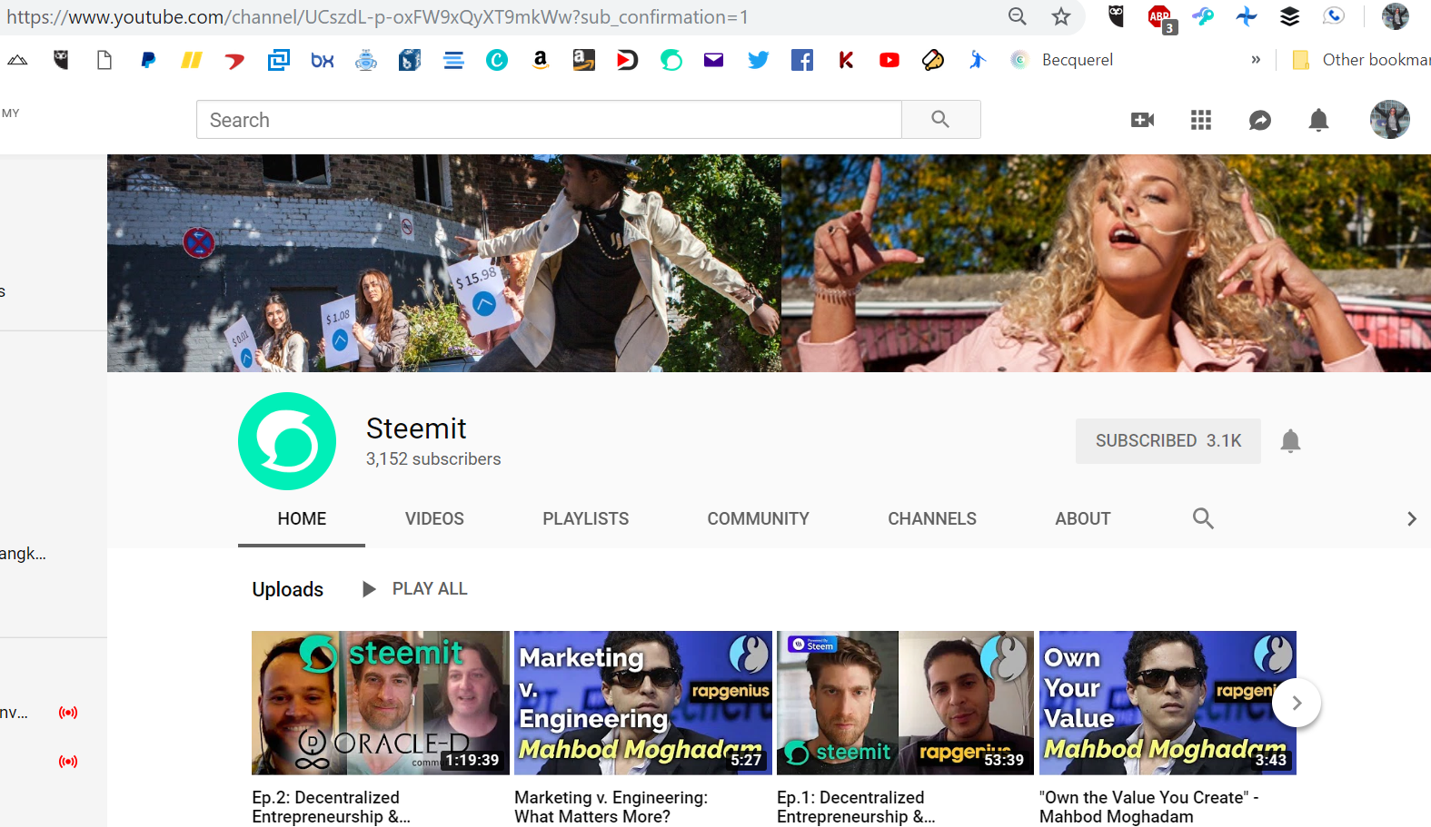The height and width of the screenshot is (827, 1431).
Task: Click the YouTube search field
Action: [x=549, y=120]
